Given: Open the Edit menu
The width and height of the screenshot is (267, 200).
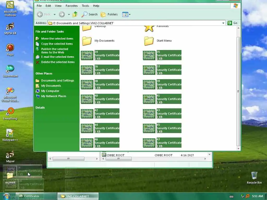Looking at the screenshot, I should point(48,6).
